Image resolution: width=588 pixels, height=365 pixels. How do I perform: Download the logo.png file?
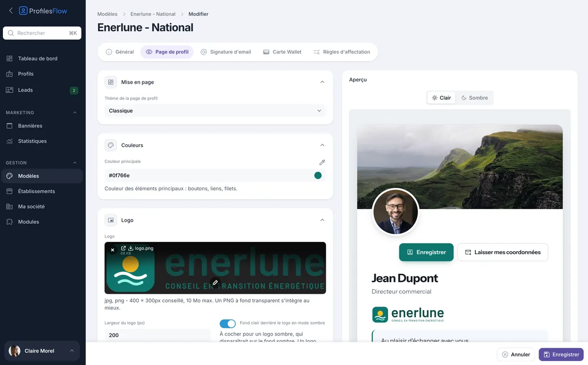(131, 248)
